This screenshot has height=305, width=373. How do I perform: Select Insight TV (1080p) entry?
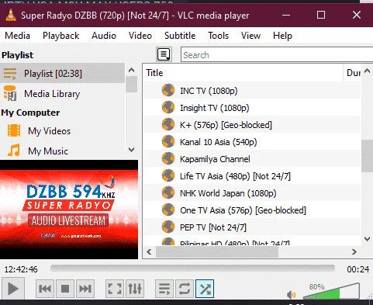pos(252,108)
